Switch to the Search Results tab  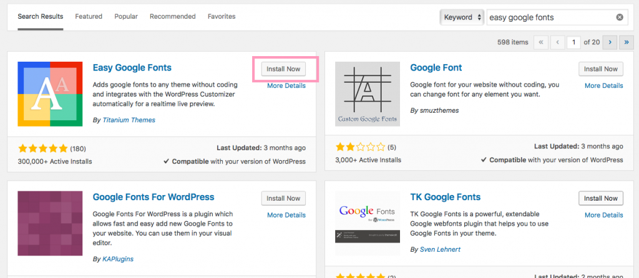[x=41, y=17]
